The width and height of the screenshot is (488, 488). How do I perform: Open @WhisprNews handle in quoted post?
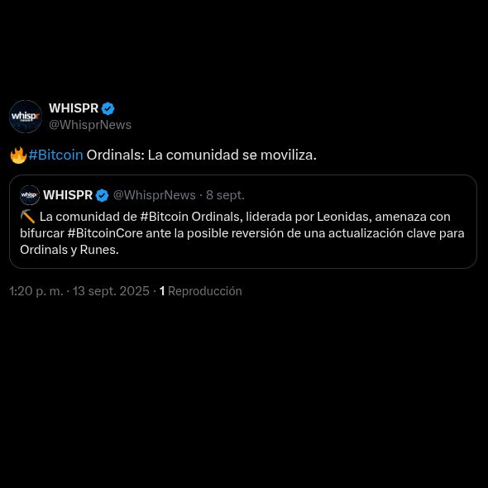click(x=155, y=195)
